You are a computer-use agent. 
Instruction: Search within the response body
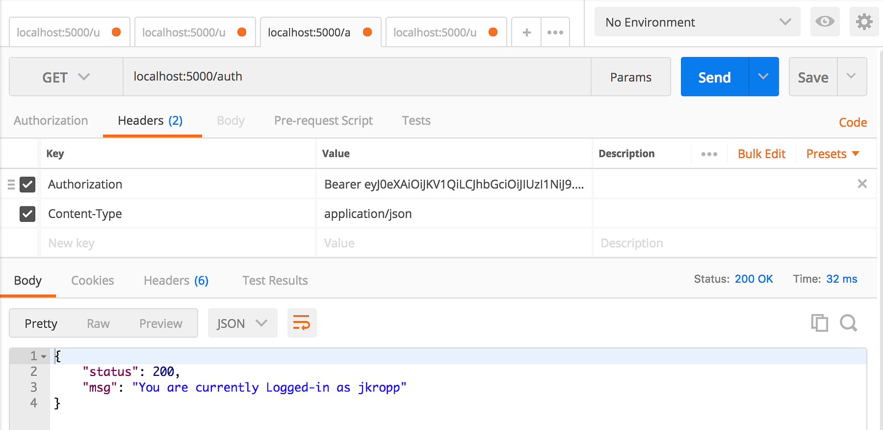pyautogui.click(x=848, y=323)
